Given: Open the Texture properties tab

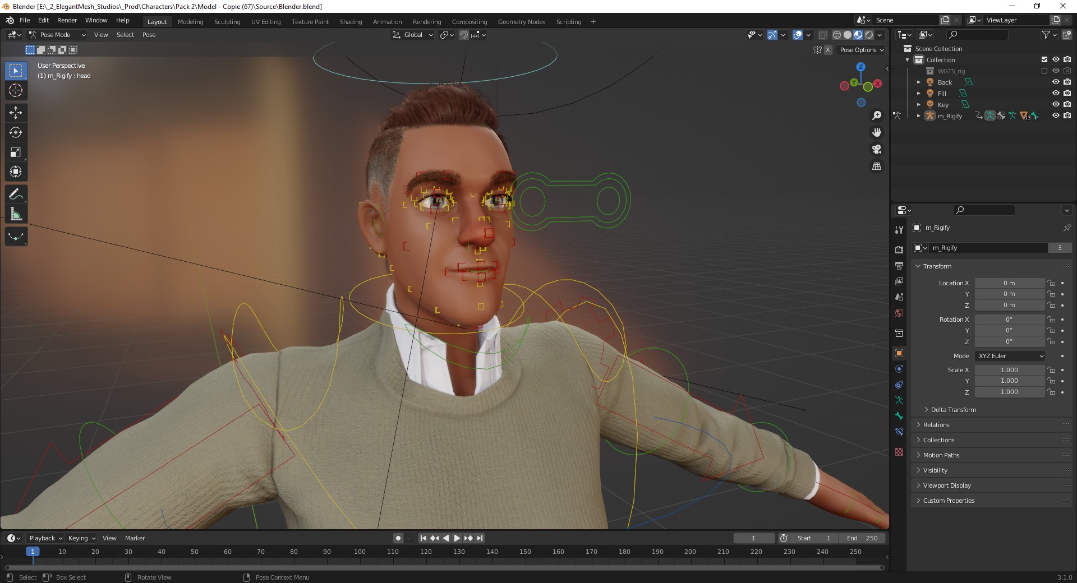Looking at the screenshot, I should [899, 452].
